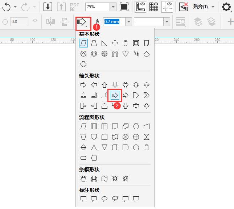Select the oval speech bubble callout
This screenshot has width=234, height=209.
point(104,199)
